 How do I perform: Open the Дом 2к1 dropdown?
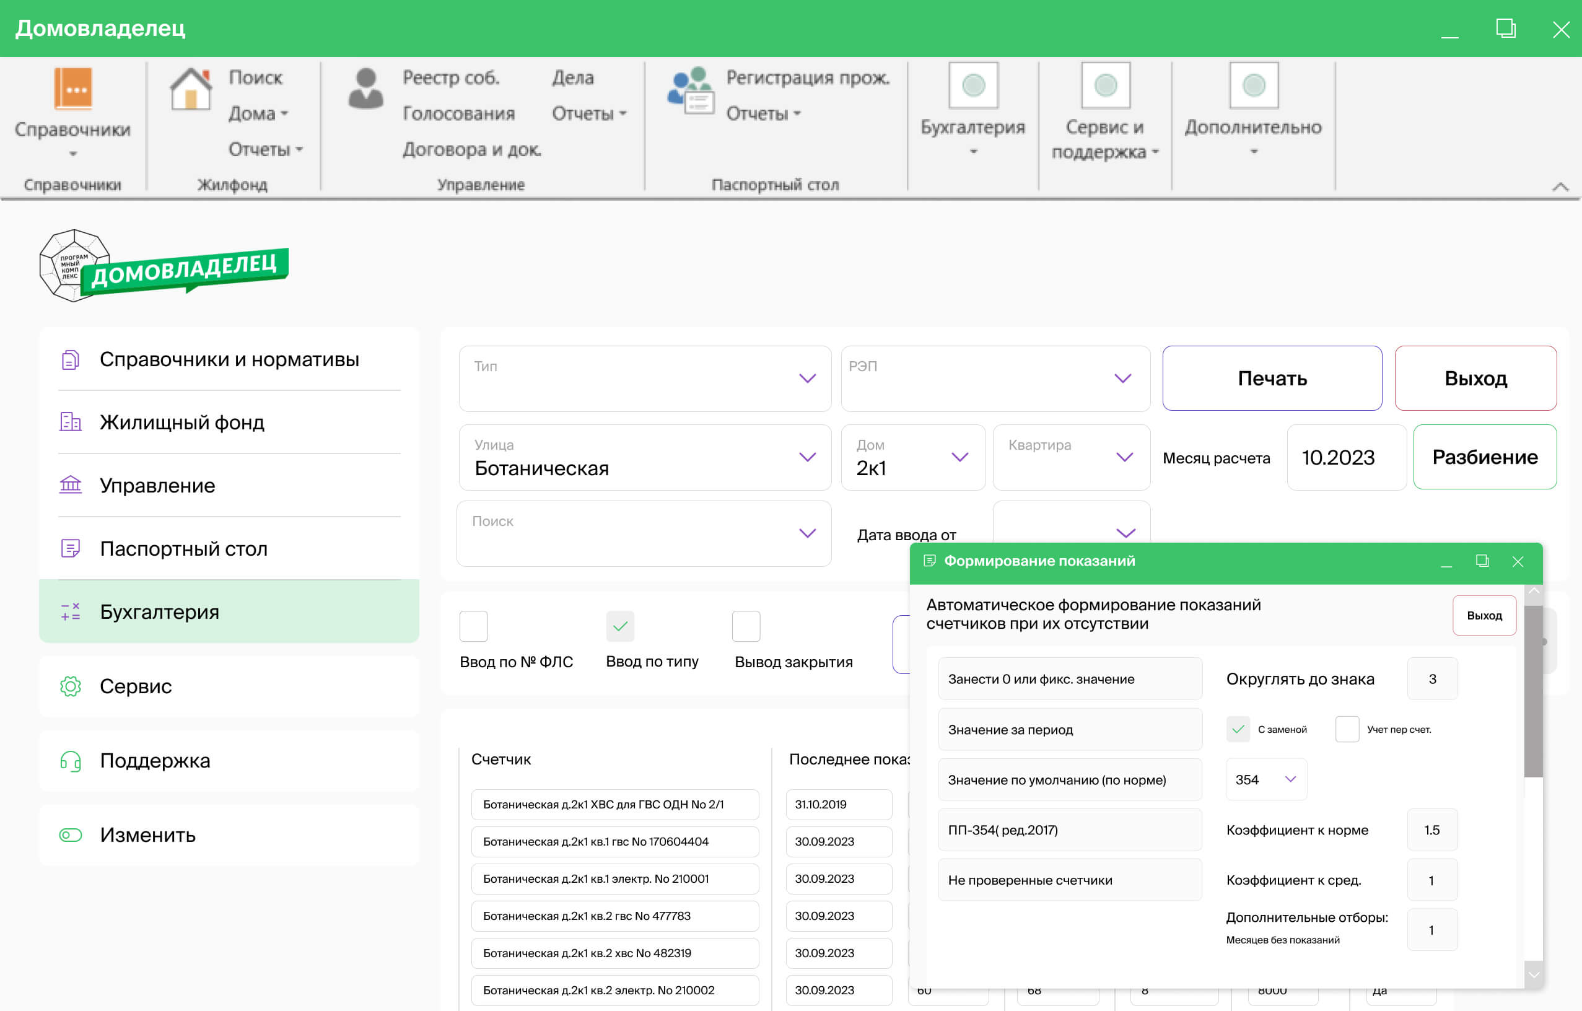(959, 457)
